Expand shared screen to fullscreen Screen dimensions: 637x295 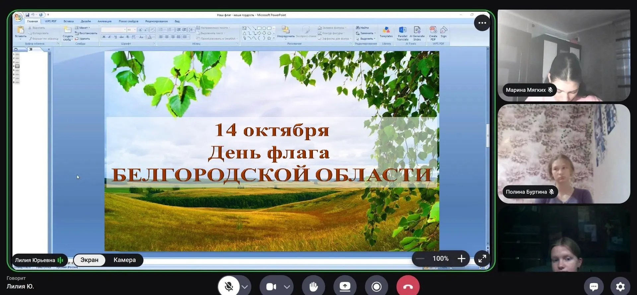482,259
